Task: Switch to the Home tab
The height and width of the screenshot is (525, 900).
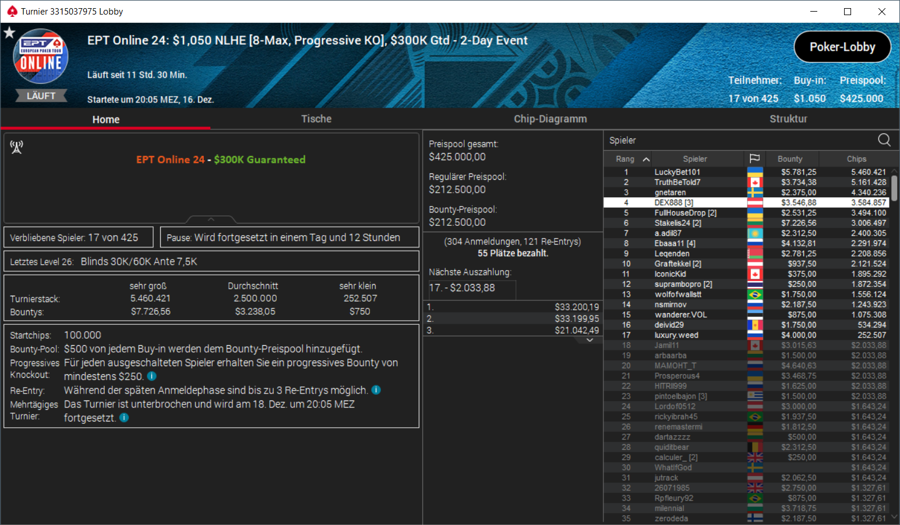Action: [105, 119]
